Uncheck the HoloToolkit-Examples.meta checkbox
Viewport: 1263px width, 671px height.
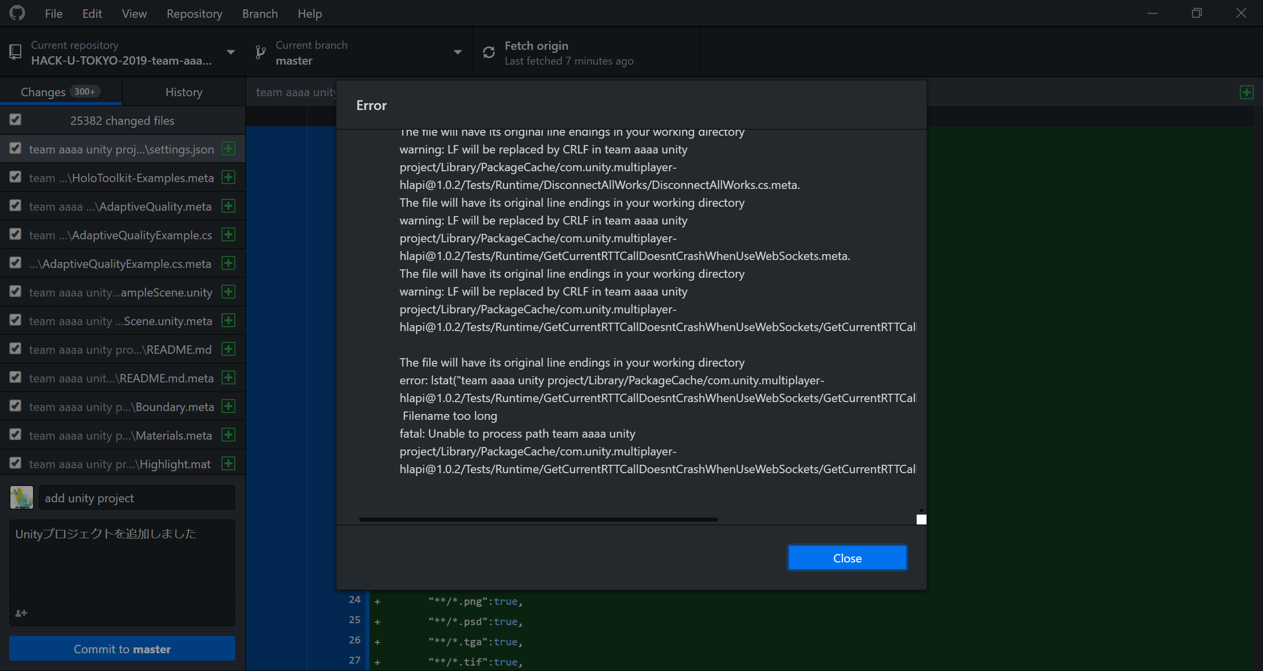15,177
